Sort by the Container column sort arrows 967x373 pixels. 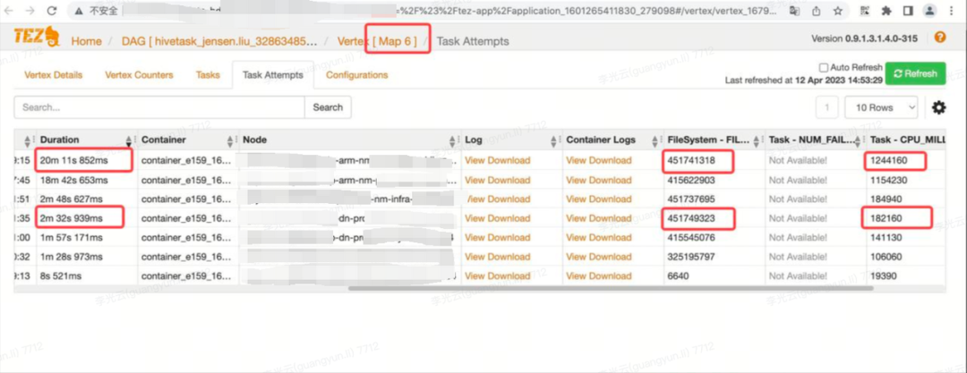[230, 140]
